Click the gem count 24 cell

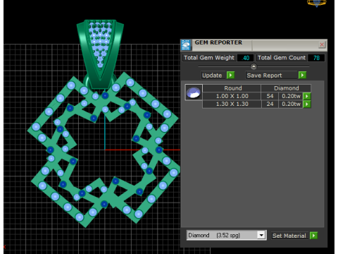tap(270, 104)
